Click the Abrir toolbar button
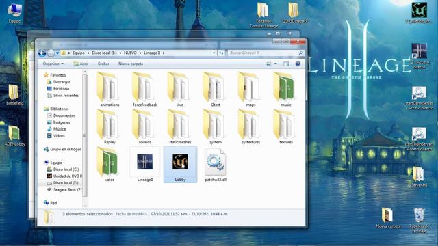Image resolution: width=438 pixels, height=246 pixels. click(81, 64)
